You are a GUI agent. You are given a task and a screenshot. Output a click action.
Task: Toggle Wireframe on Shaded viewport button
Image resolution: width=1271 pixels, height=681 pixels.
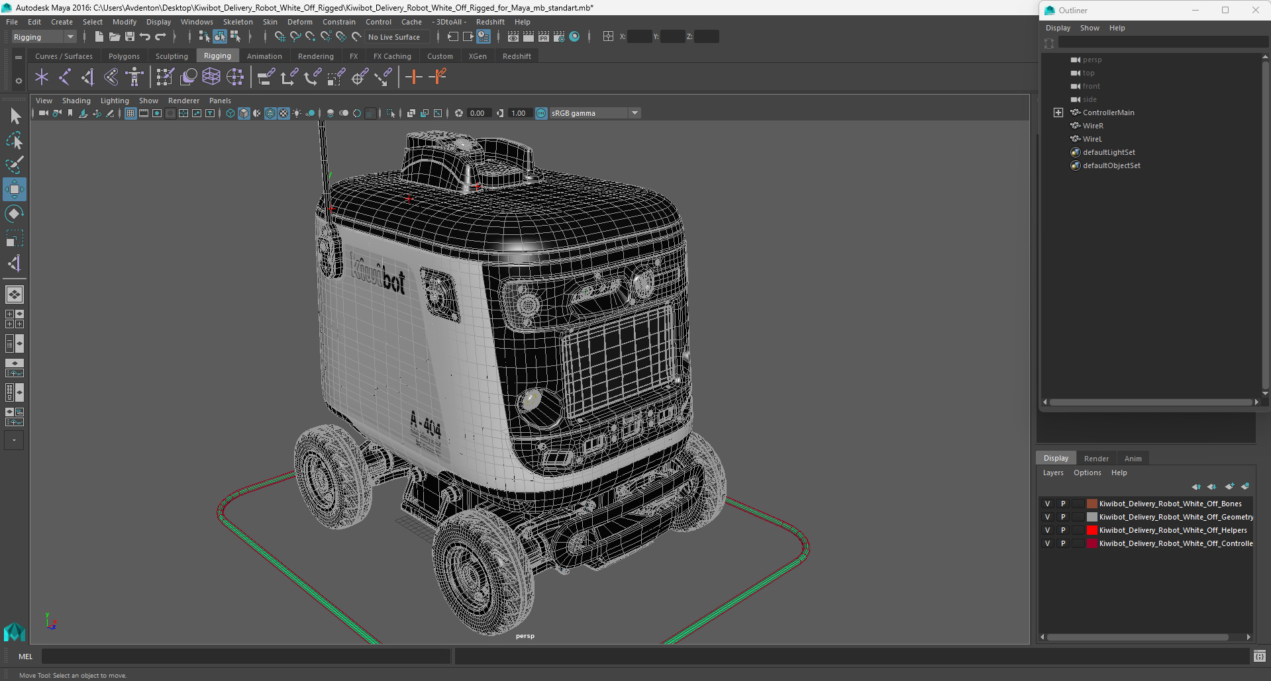tap(270, 114)
